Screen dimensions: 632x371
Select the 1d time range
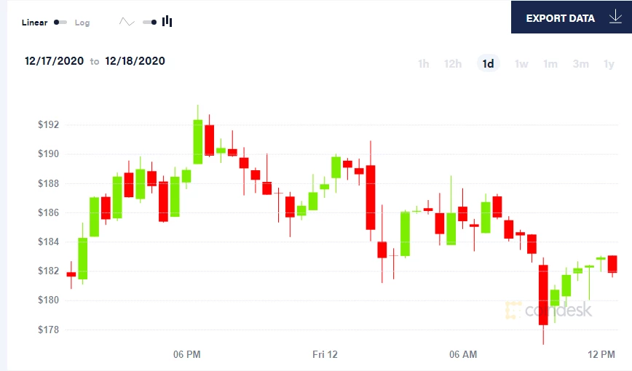pyautogui.click(x=488, y=63)
